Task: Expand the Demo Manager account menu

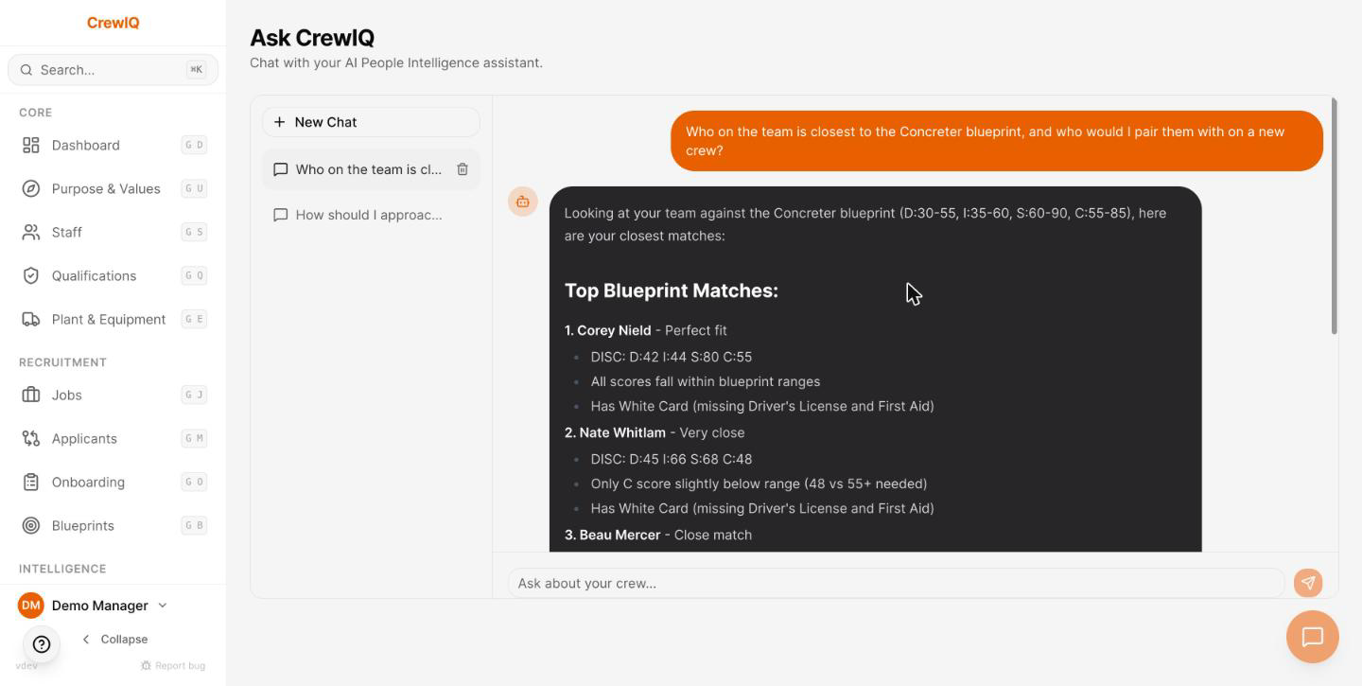Action: click(93, 606)
